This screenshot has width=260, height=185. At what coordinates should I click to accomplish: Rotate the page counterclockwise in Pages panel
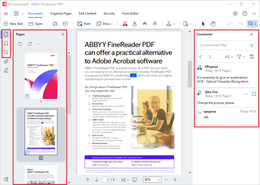pos(20,44)
